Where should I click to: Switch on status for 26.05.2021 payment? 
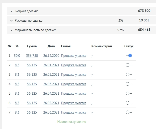[x=129, y=103]
